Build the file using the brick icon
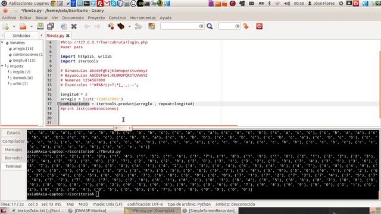 pyautogui.click(x=121, y=26)
